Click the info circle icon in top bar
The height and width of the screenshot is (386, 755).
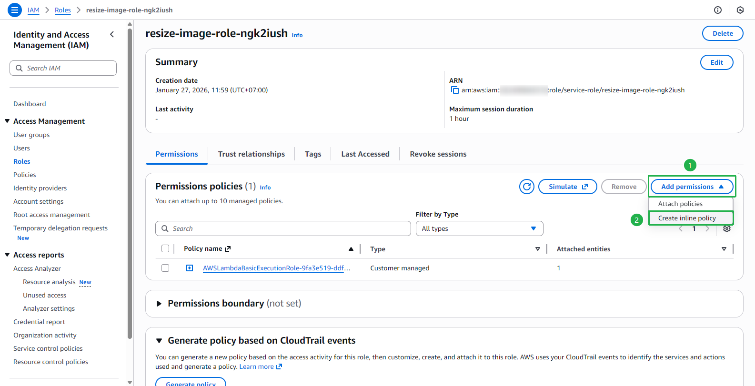click(718, 10)
